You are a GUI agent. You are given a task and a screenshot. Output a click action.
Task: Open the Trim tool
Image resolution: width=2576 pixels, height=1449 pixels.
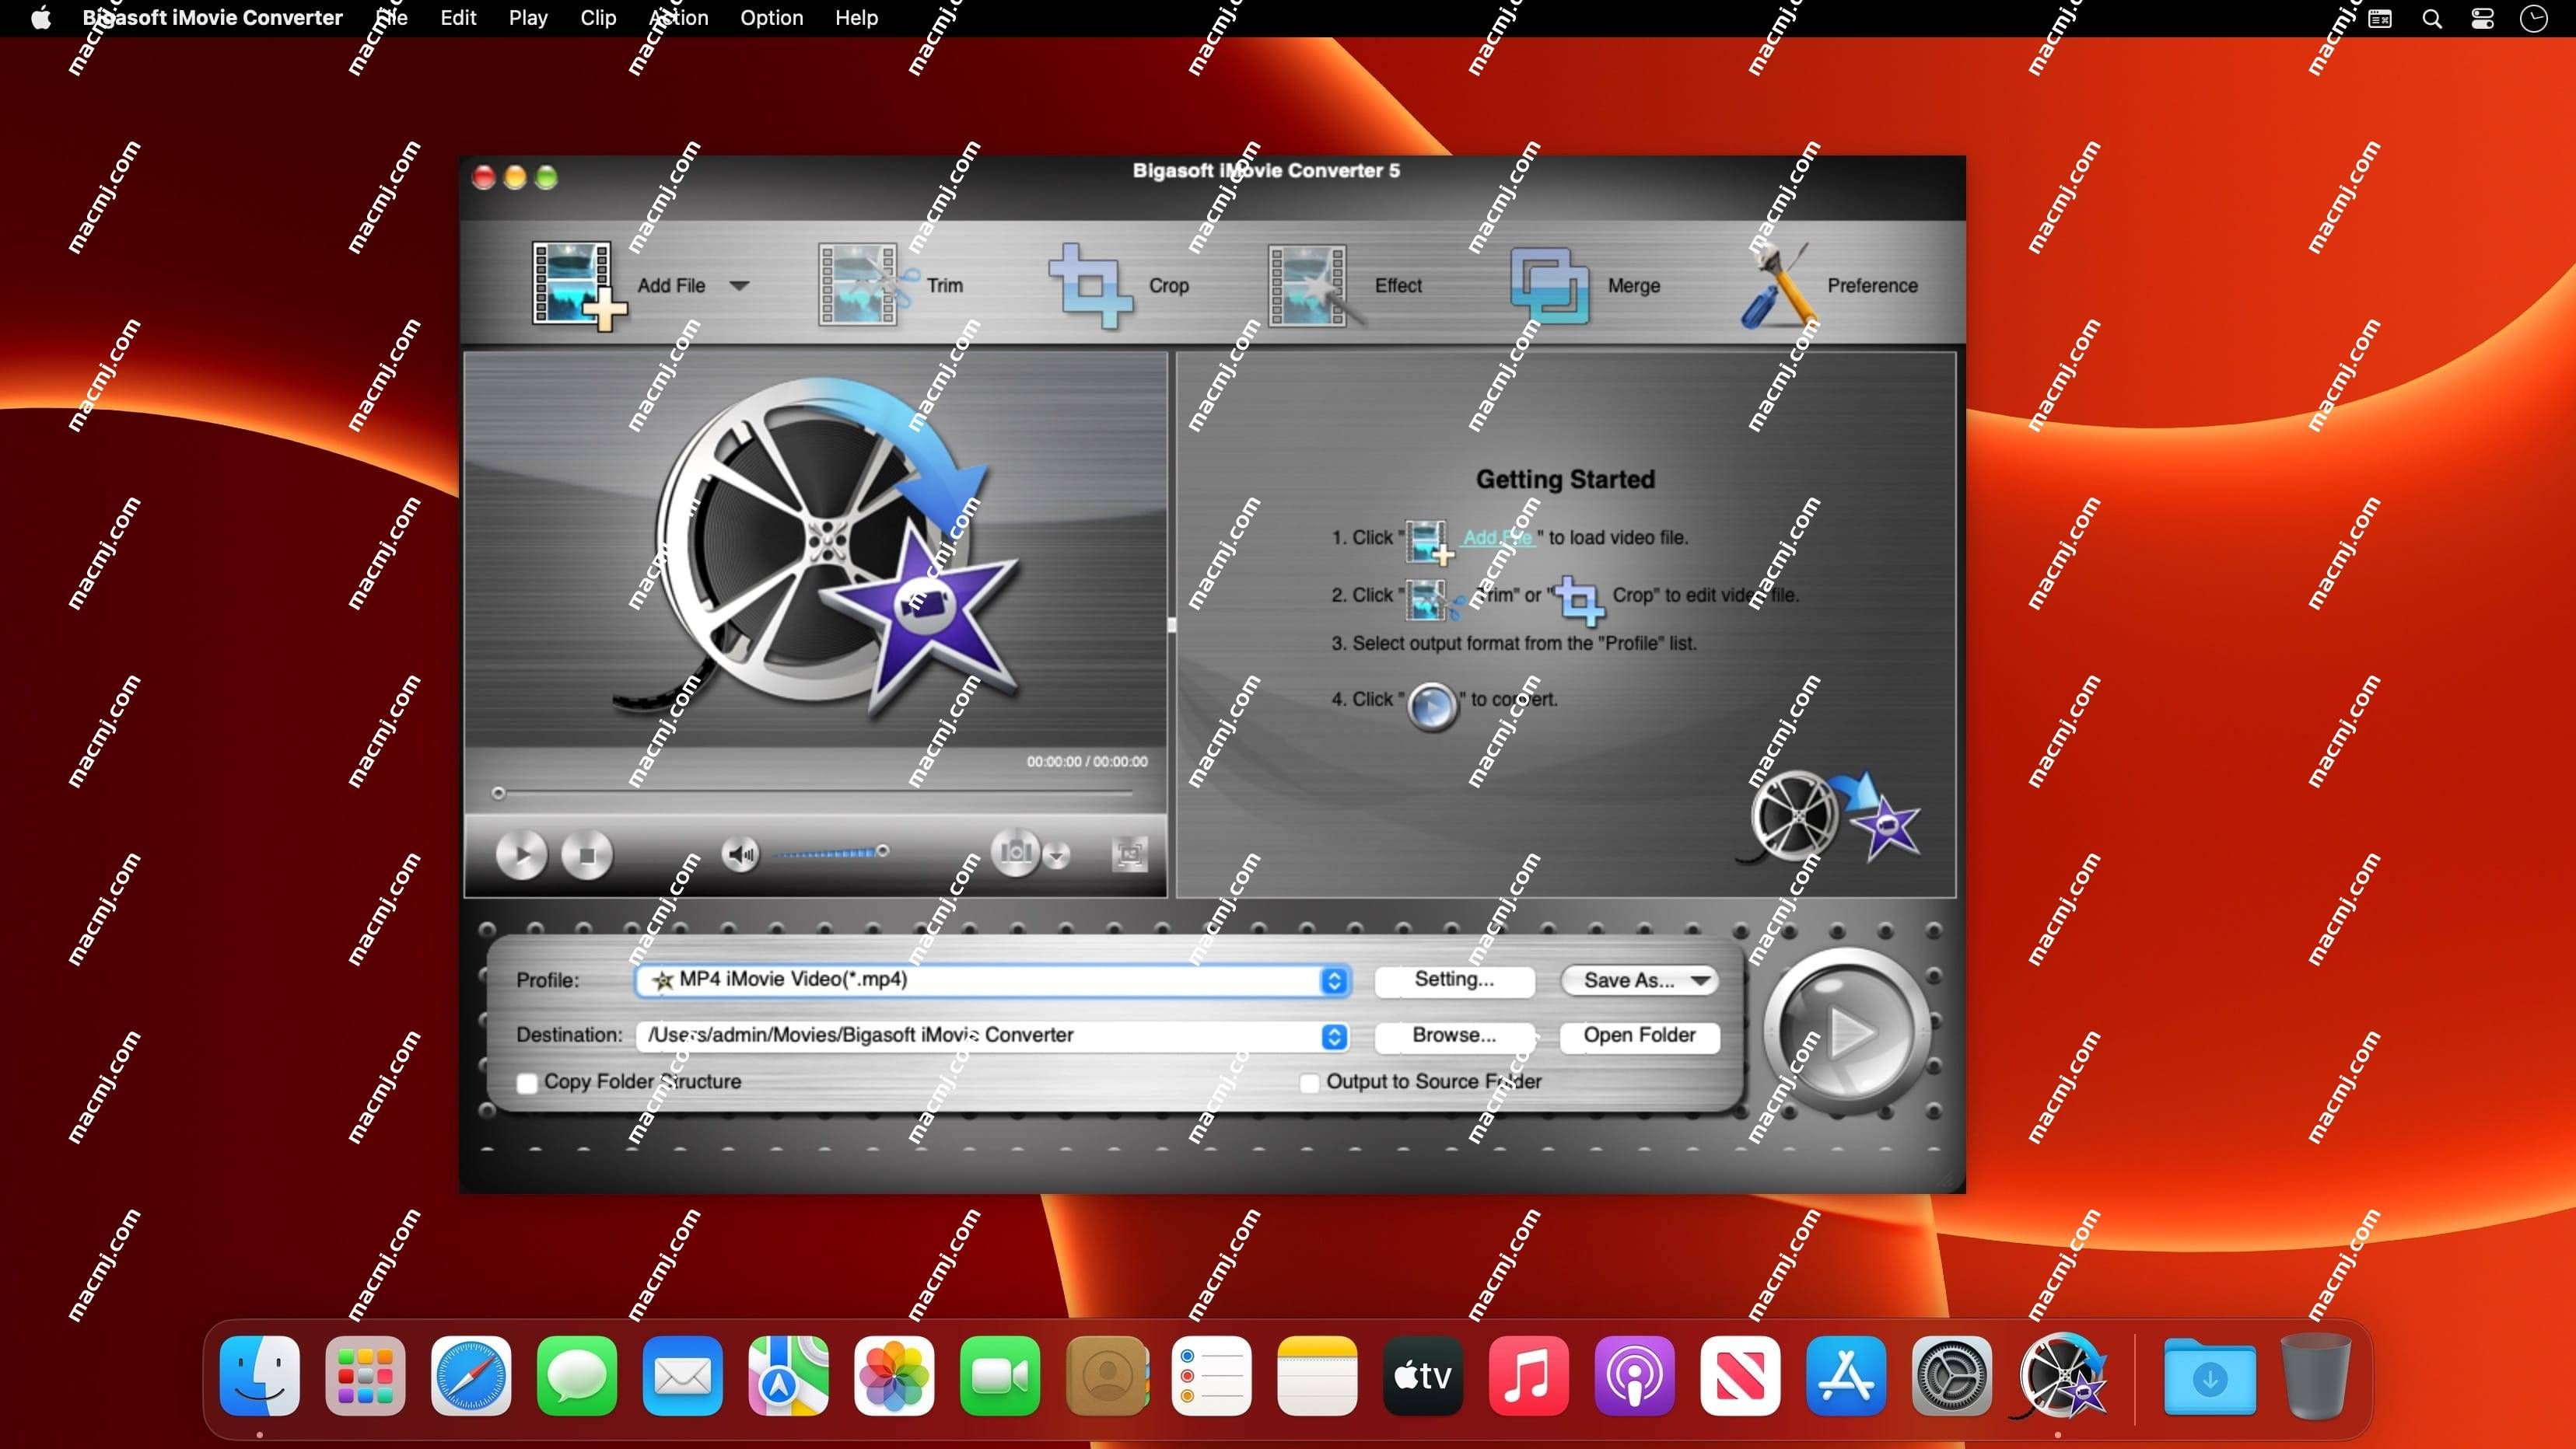[890, 286]
